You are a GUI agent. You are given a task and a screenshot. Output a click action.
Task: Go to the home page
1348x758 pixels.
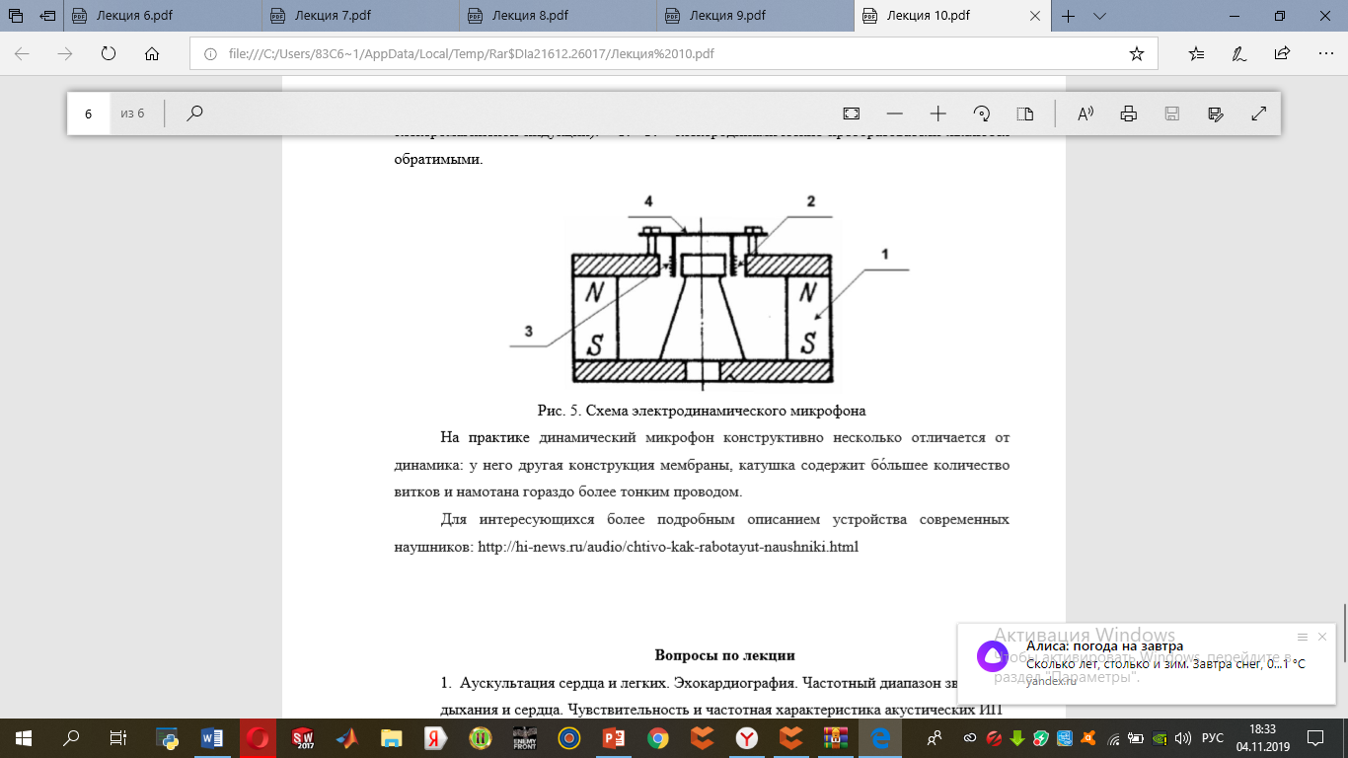pyautogui.click(x=152, y=54)
